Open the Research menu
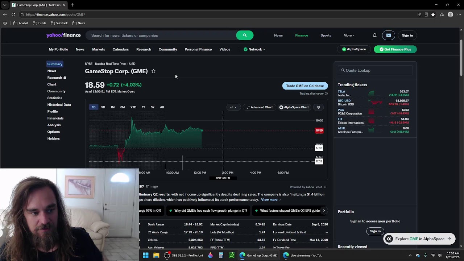Viewport: 464px width, 261px height. (x=144, y=49)
